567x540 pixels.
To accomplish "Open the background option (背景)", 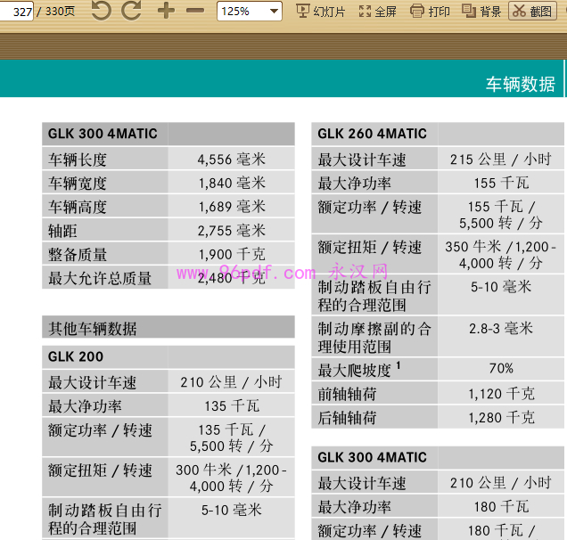I will 481,12.
